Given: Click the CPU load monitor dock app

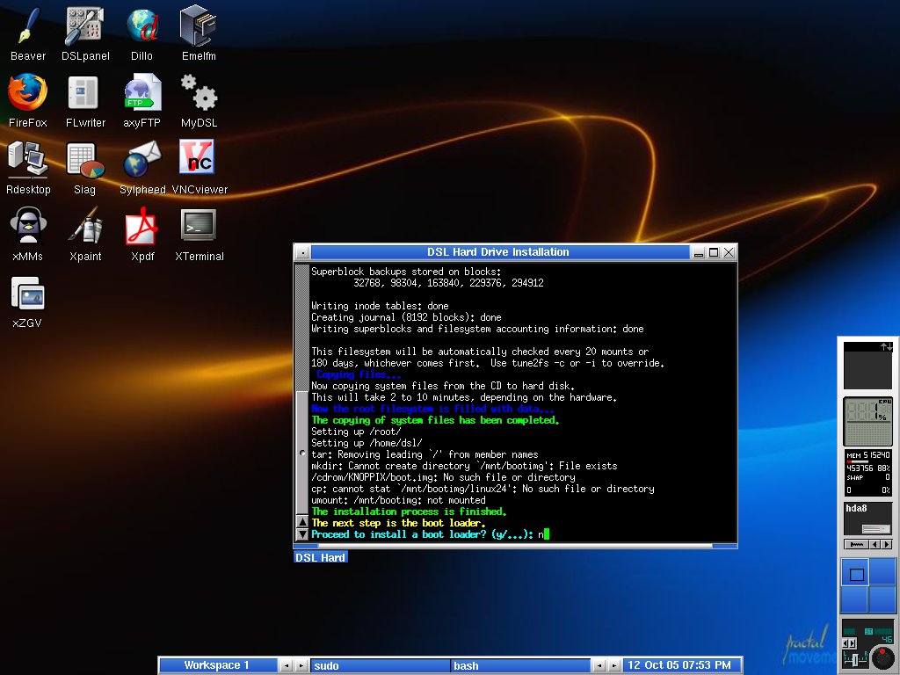Looking at the screenshot, I should [867, 421].
